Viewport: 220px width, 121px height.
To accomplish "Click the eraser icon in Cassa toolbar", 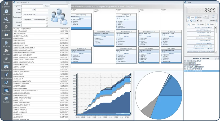I will click(188, 21).
